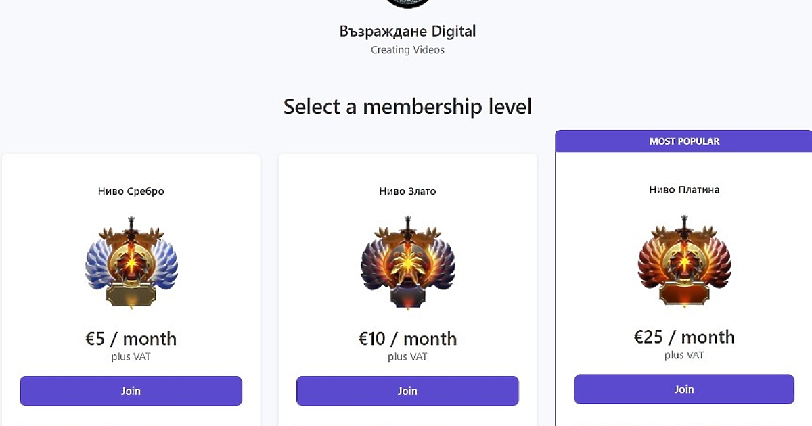812x426 pixels.
Task: Join the Ниво Платина membership
Action: 684,389
